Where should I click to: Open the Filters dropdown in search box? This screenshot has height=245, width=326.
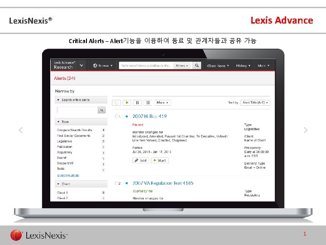182,66
